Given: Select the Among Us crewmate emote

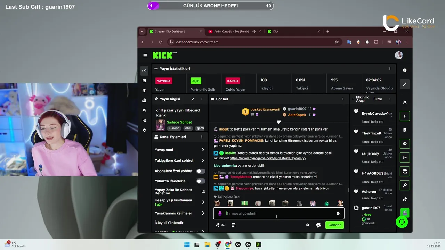Looking at the screenshot, I should 326,203.
